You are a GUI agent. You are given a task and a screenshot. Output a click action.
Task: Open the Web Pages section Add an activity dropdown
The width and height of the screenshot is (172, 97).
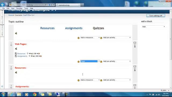coord(117,61)
